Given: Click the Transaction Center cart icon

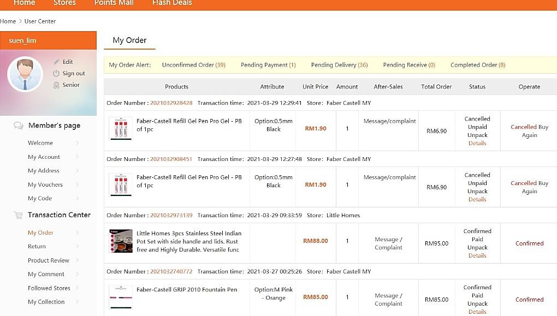Looking at the screenshot, I should (19, 215).
